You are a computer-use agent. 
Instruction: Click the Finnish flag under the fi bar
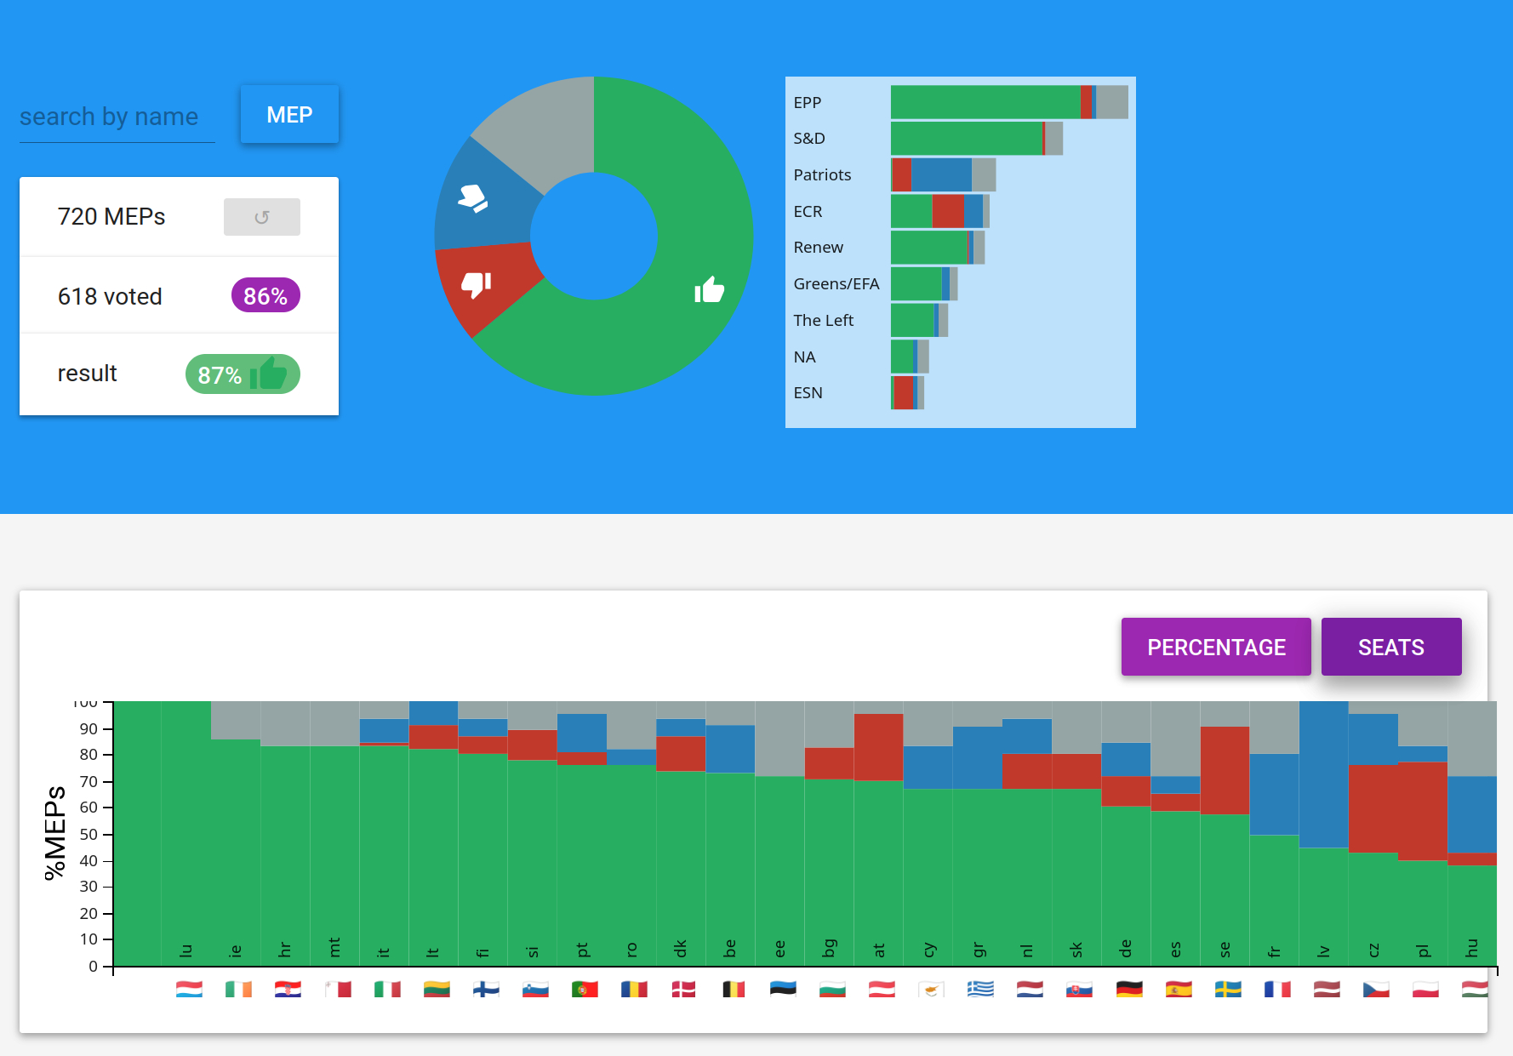[x=486, y=989]
